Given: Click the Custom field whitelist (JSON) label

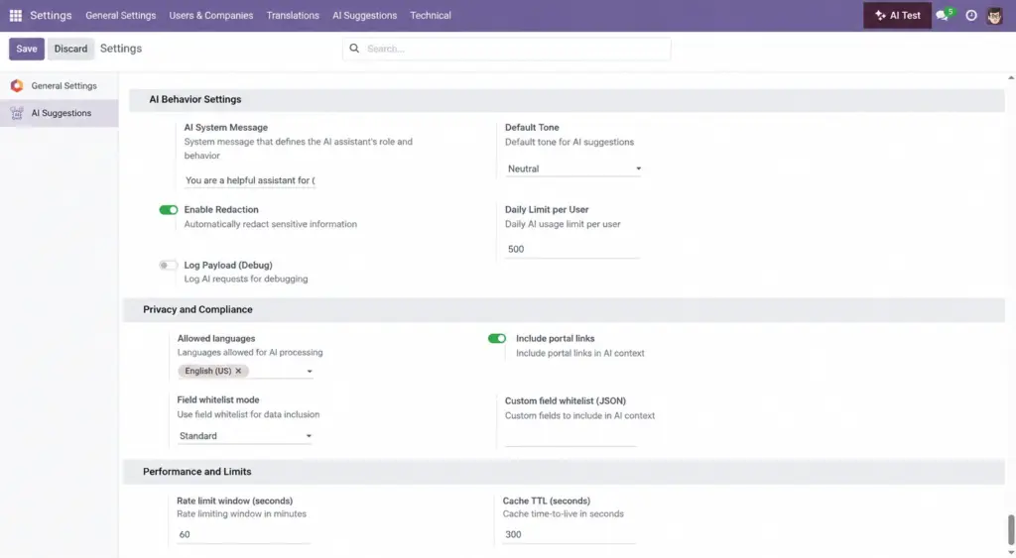Looking at the screenshot, I should (x=565, y=400).
